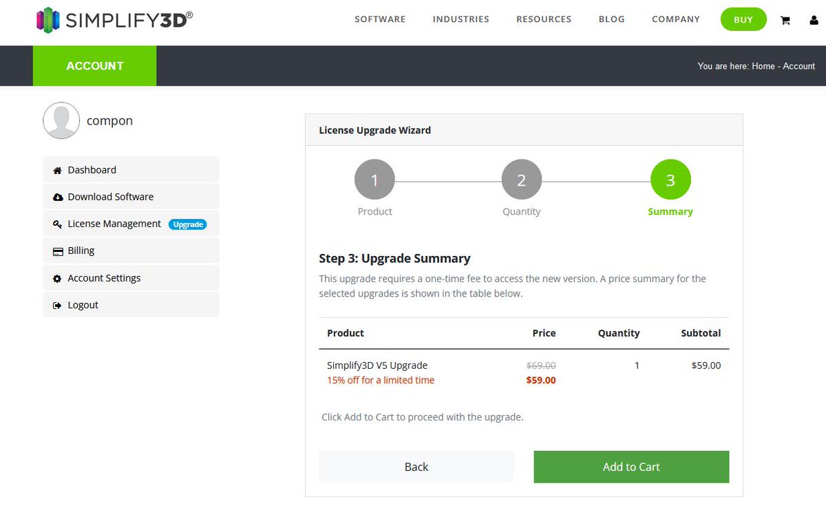This screenshot has height=532, width=826.
Task: Click the red $59.00 discounted price
Action: pyautogui.click(x=541, y=380)
